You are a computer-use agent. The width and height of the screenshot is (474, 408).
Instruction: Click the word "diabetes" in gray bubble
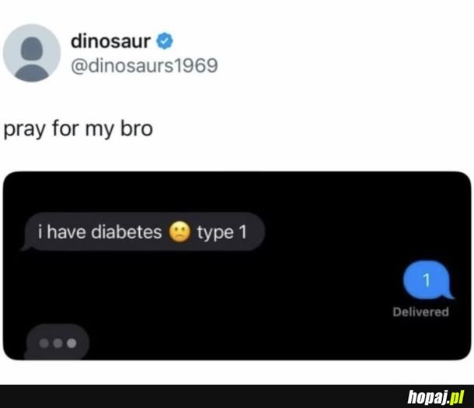tap(127, 232)
